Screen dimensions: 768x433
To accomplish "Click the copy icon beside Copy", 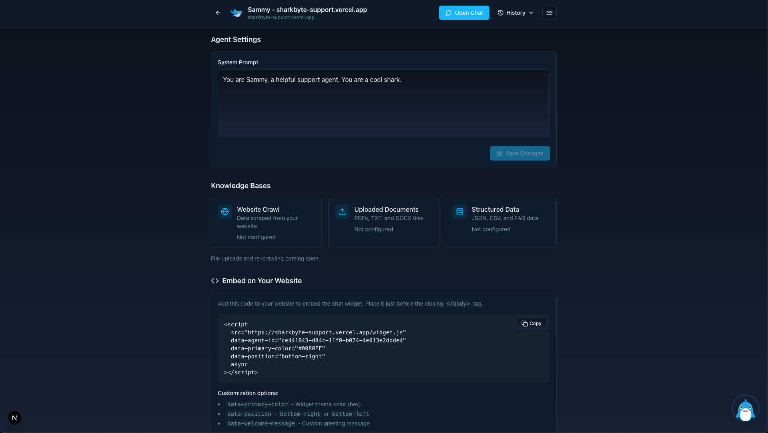I will (524, 324).
